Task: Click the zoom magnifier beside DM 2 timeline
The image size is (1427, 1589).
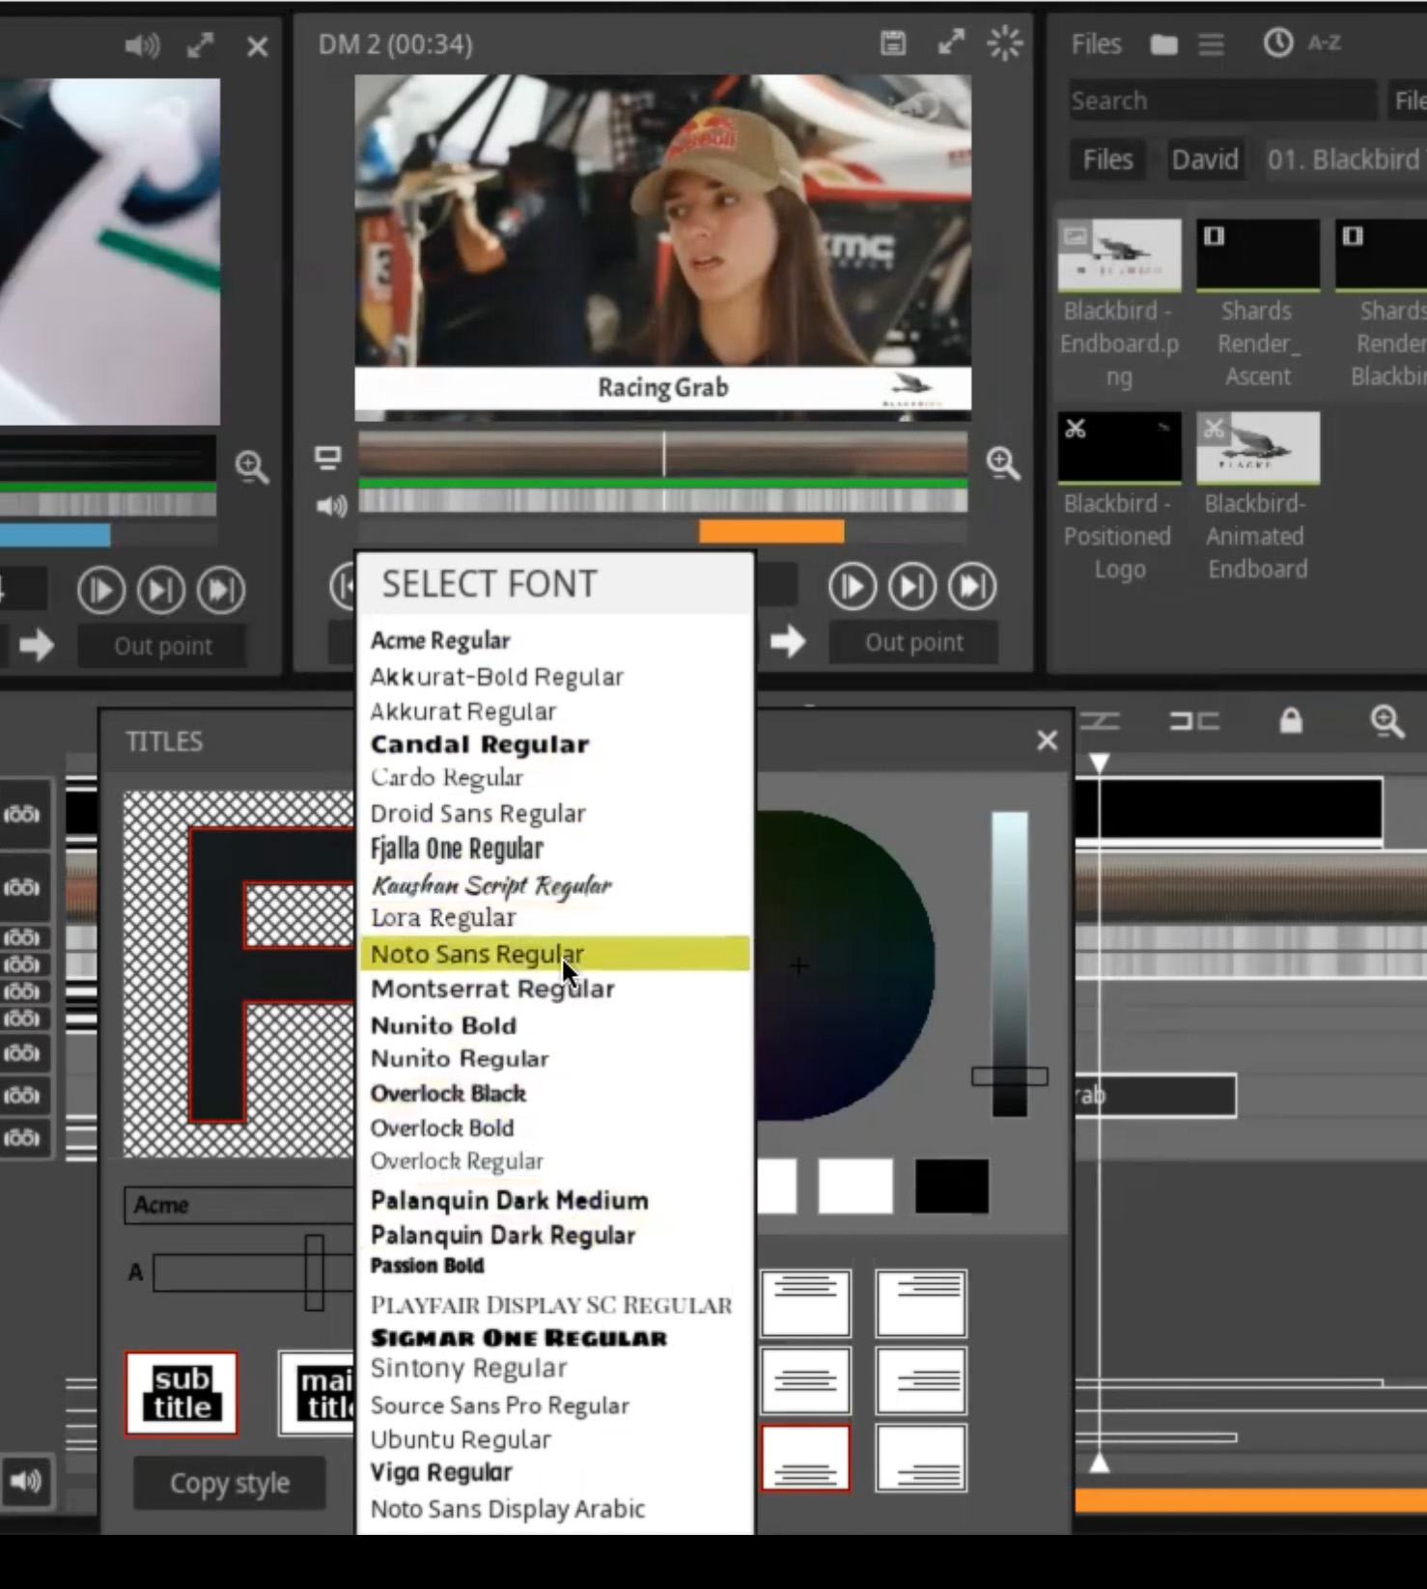Action: tap(1003, 464)
